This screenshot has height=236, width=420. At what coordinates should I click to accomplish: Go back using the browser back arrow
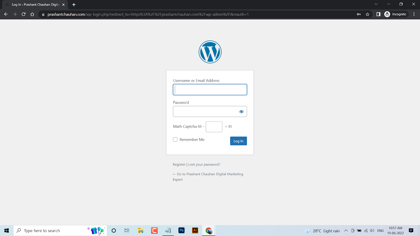6,14
